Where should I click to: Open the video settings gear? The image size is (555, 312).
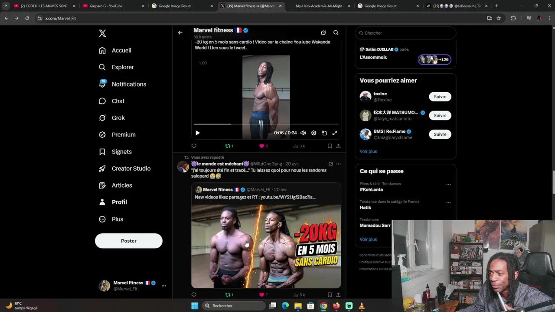point(313,133)
